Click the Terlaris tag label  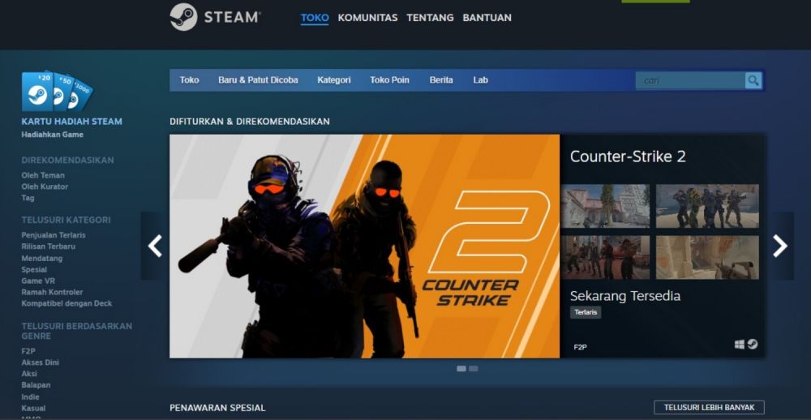(586, 312)
